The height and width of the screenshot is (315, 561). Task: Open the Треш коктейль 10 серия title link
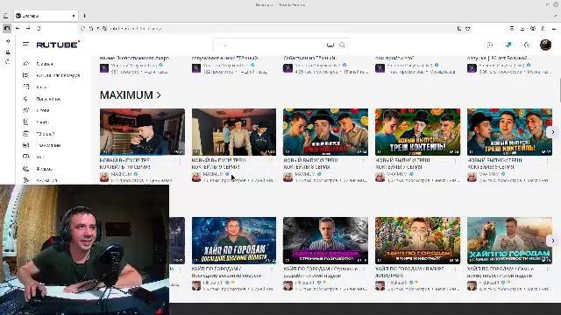125,164
